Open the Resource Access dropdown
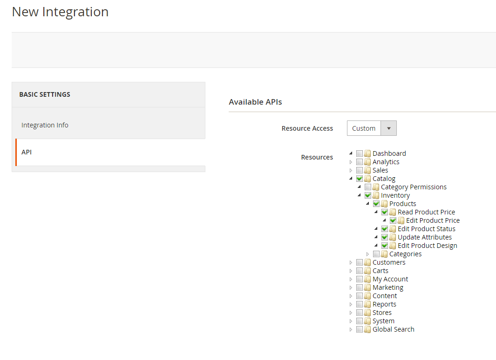This screenshot has height=360, width=496. click(389, 128)
